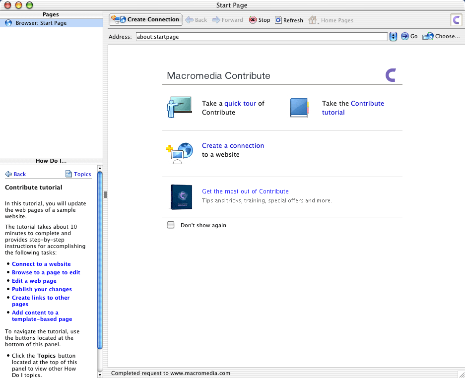This screenshot has height=378, width=465.
Task: Click the How Do I... panel header
Action: pyautogui.click(x=51, y=161)
